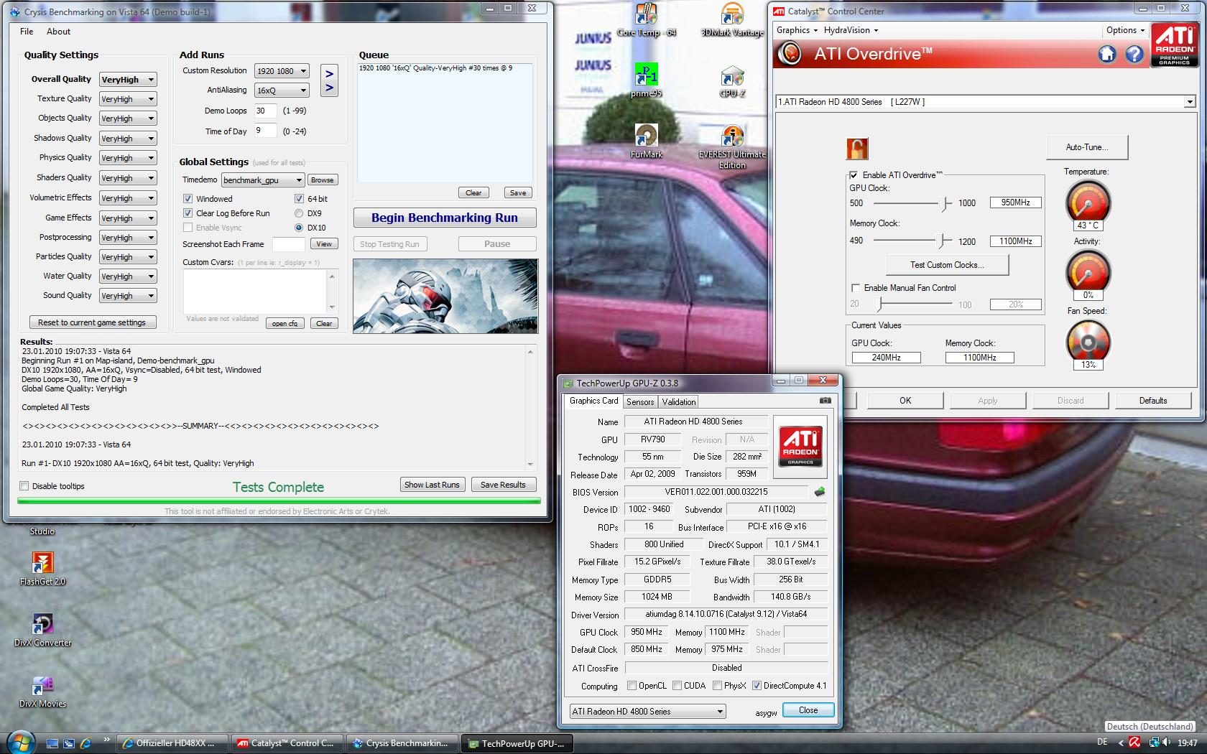Click the Custom Cvars text area
Viewport: 1207px width, 754px height.
256,292
